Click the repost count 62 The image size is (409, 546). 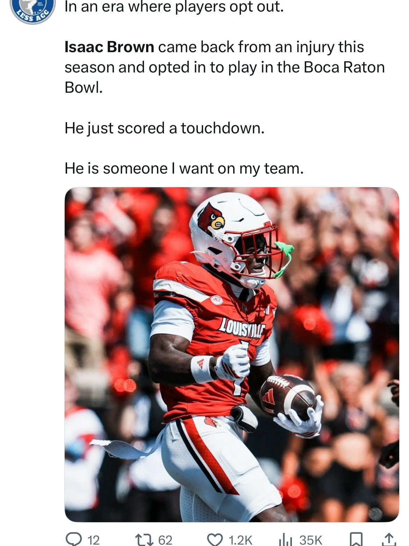pyautogui.click(x=165, y=540)
